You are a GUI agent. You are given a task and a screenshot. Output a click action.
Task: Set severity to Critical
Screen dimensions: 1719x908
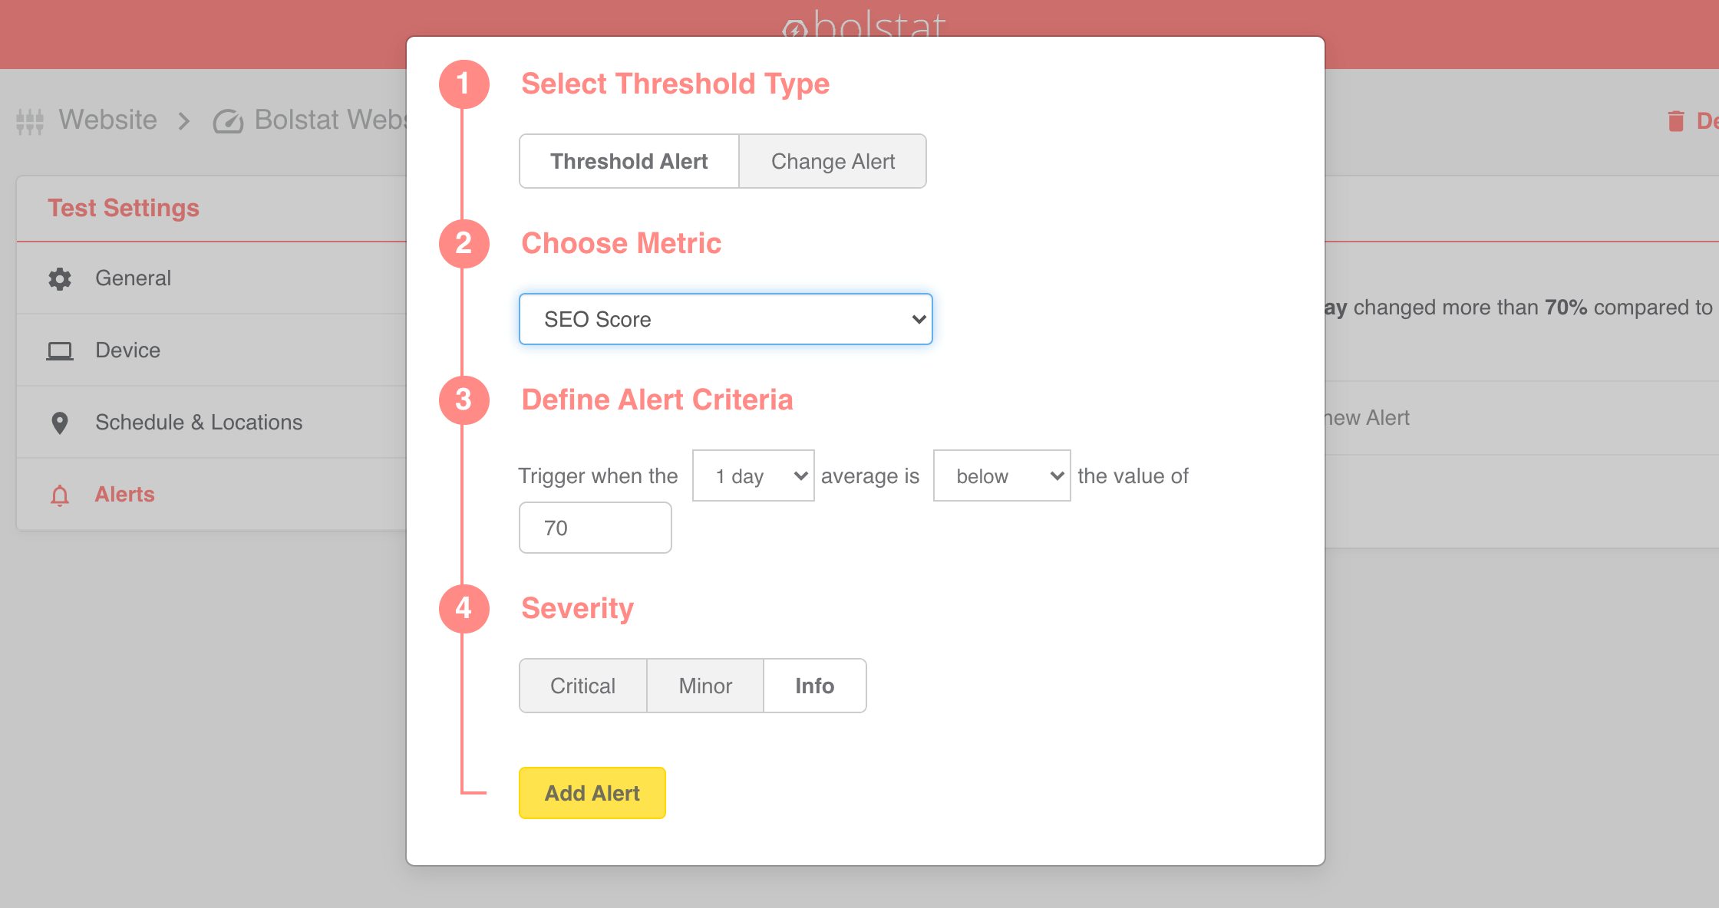click(x=582, y=686)
